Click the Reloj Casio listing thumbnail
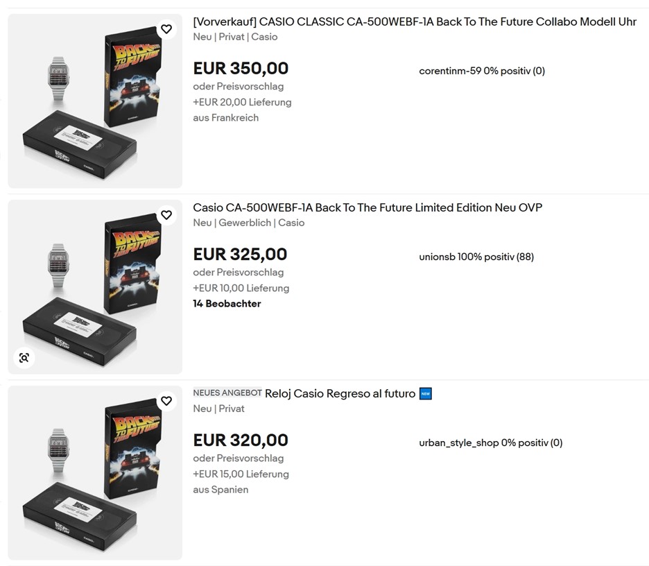The height and width of the screenshot is (566, 649). (94, 472)
